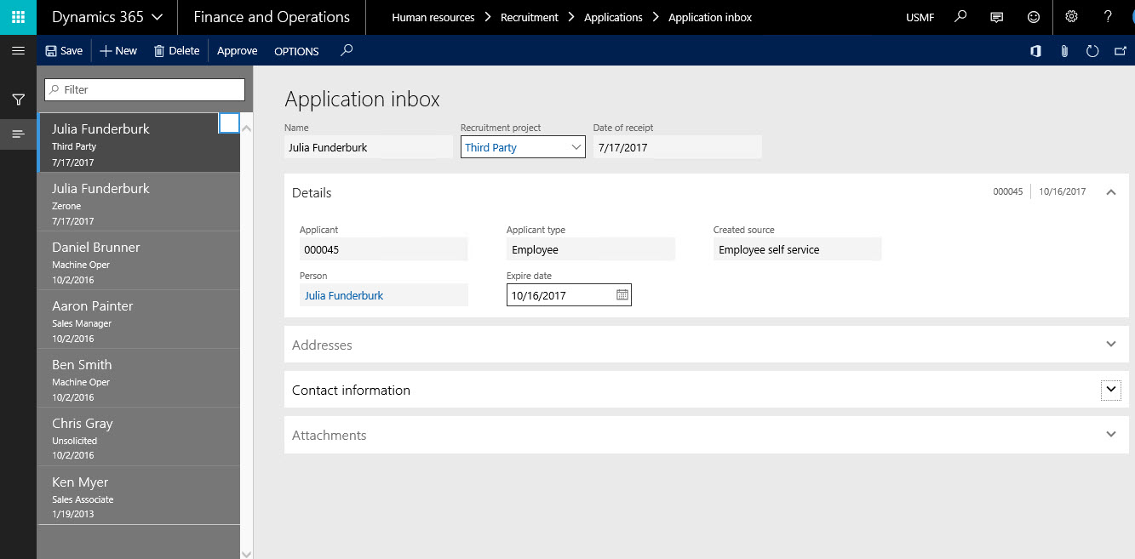Viewport: 1135px width, 559px height.
Task: Select Julia Funderburk Third Party record
Action: (139, 143)
